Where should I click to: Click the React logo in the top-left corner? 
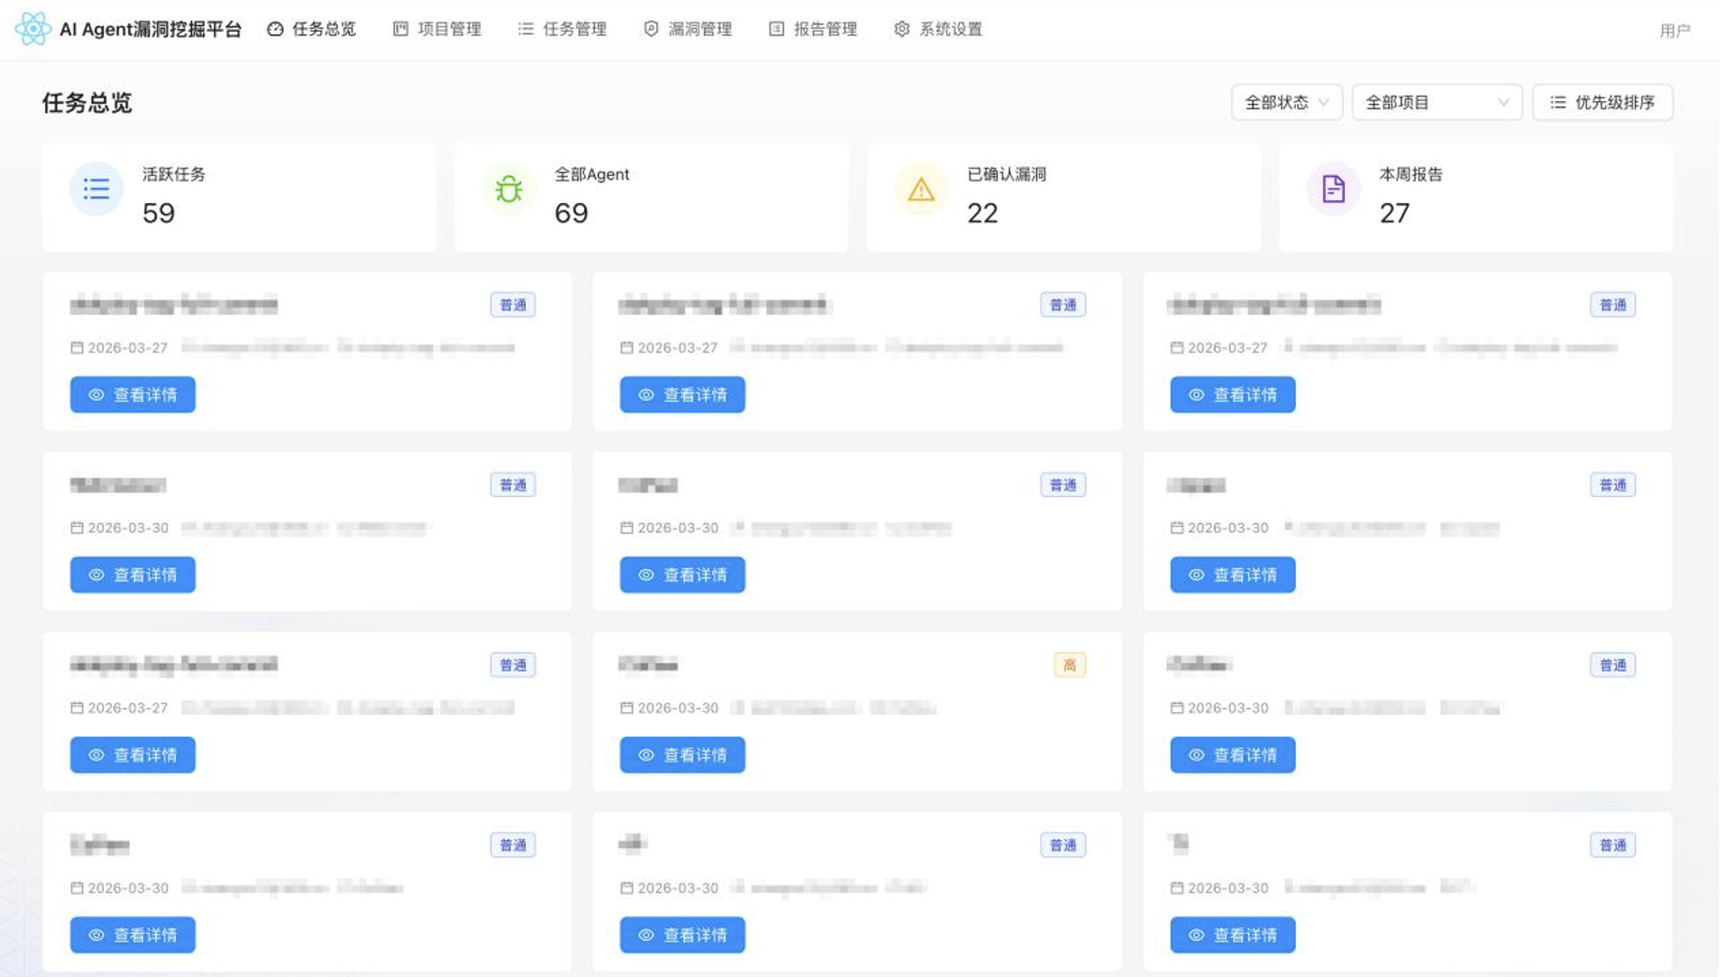click(32, 29)
